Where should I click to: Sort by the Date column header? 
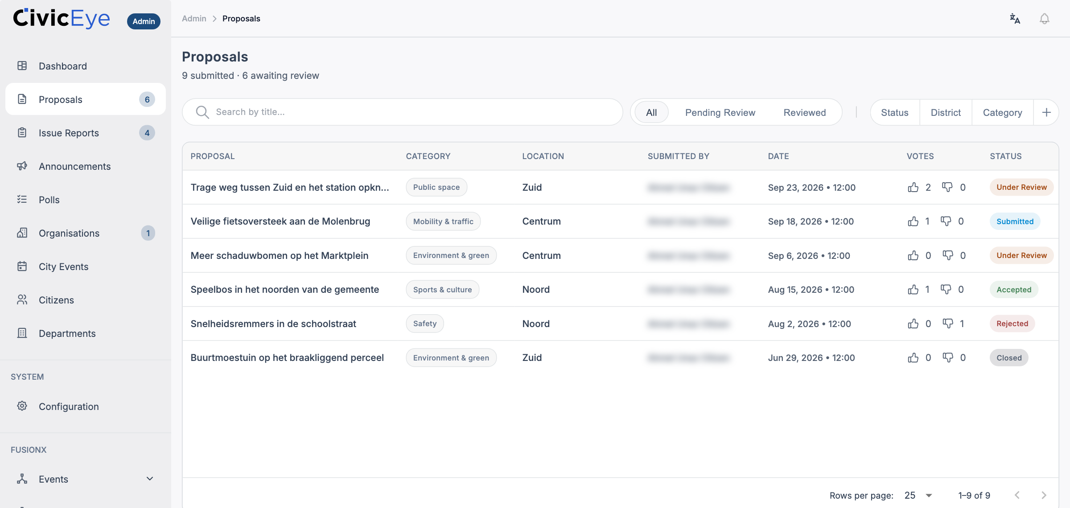(x=778, y=156)
